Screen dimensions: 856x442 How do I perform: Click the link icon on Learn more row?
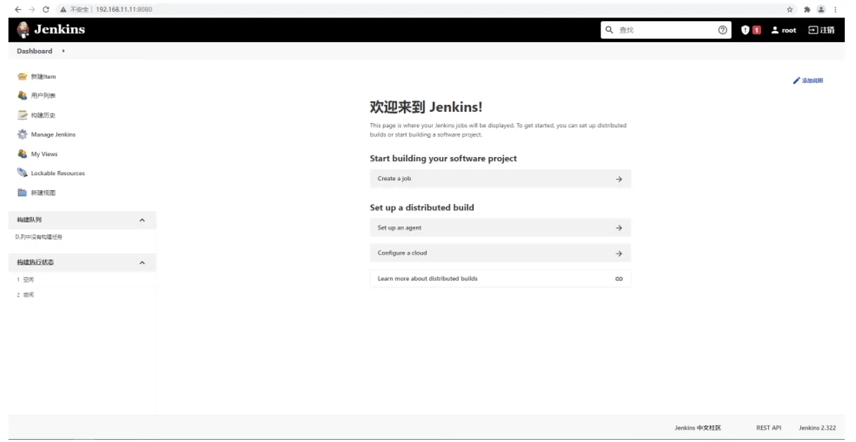619,279
